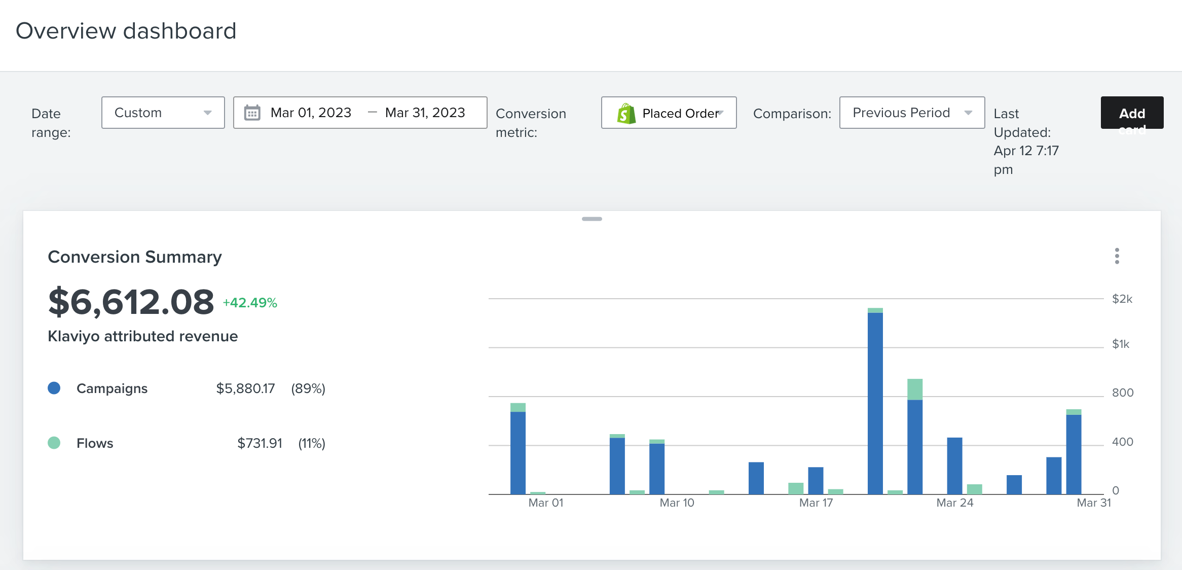Screen dimensions: 1182x570
Task: Click the Shopify icon beside Placed Order
Action: tap(626, 113)
